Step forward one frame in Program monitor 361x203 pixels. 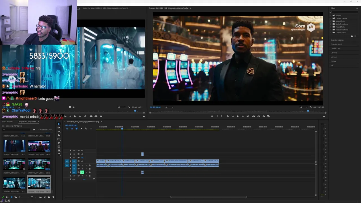click(x=243, y=116)
